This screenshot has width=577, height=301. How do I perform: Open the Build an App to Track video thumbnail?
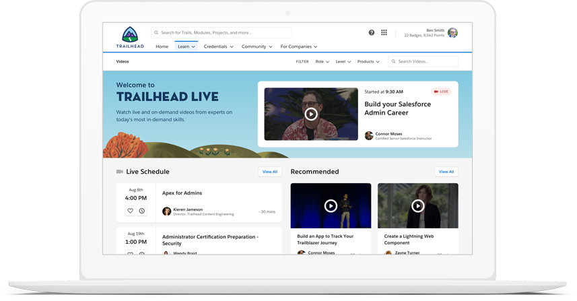pos(331,205)
